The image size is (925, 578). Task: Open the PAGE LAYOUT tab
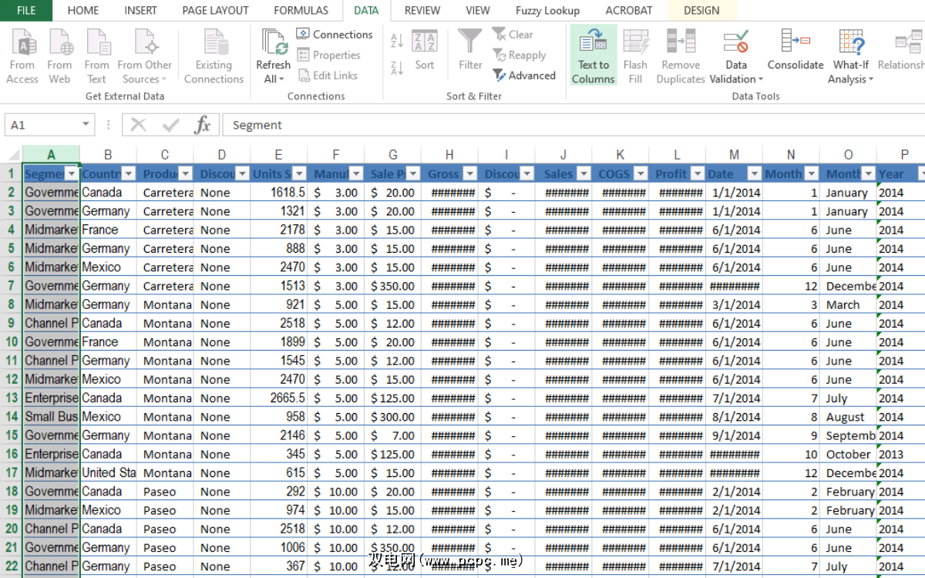click(215, 11)
